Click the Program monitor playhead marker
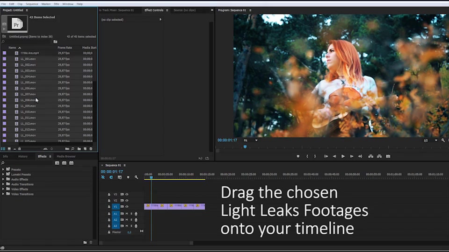449x252 pixels. [x=245, y=147]
